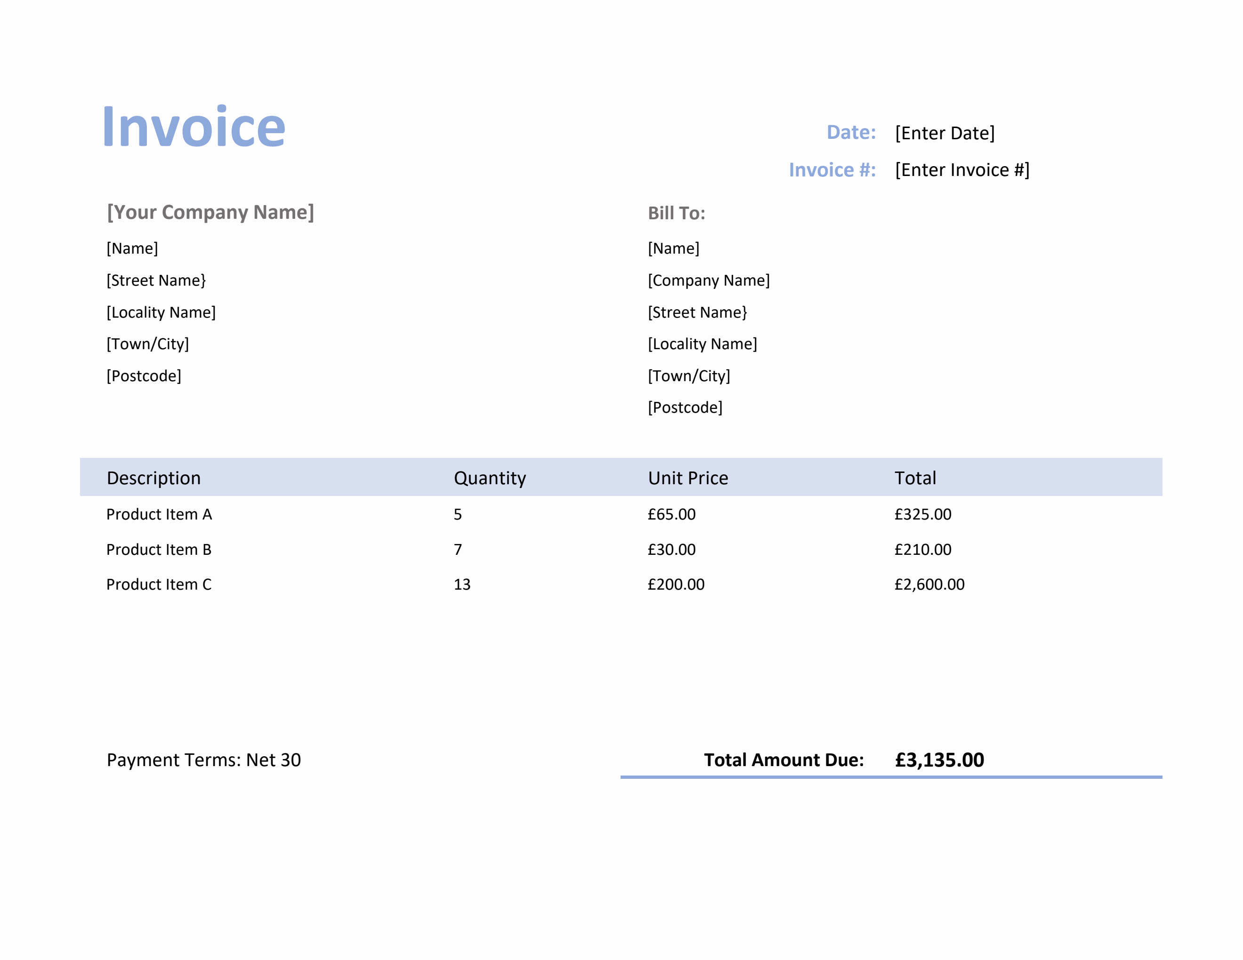Select the Product Item A cell
This screenshot has width=1243, height=960.
(159, 514)
